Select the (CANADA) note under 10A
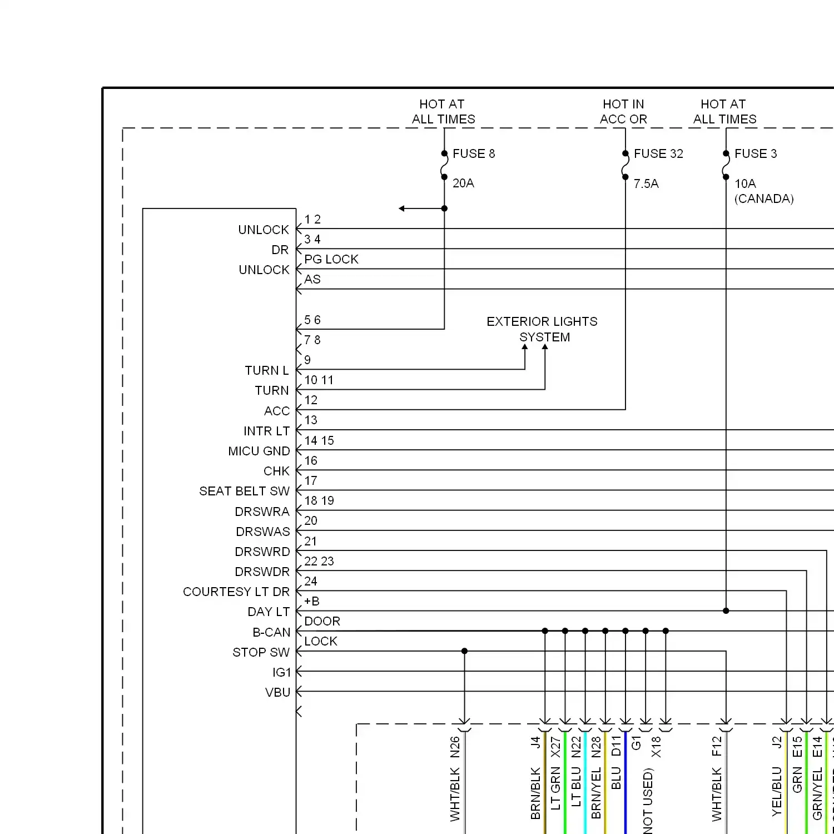 pyautogui.click(x=764, y=198)
